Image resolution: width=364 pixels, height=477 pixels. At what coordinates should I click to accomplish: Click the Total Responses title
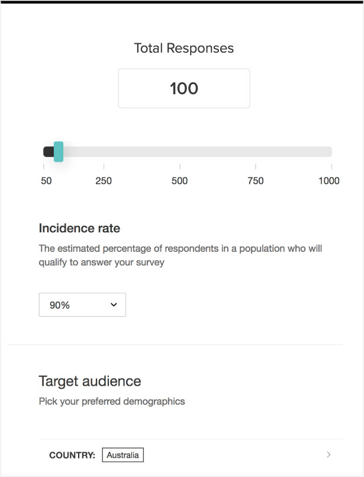[x=184, y=48]
